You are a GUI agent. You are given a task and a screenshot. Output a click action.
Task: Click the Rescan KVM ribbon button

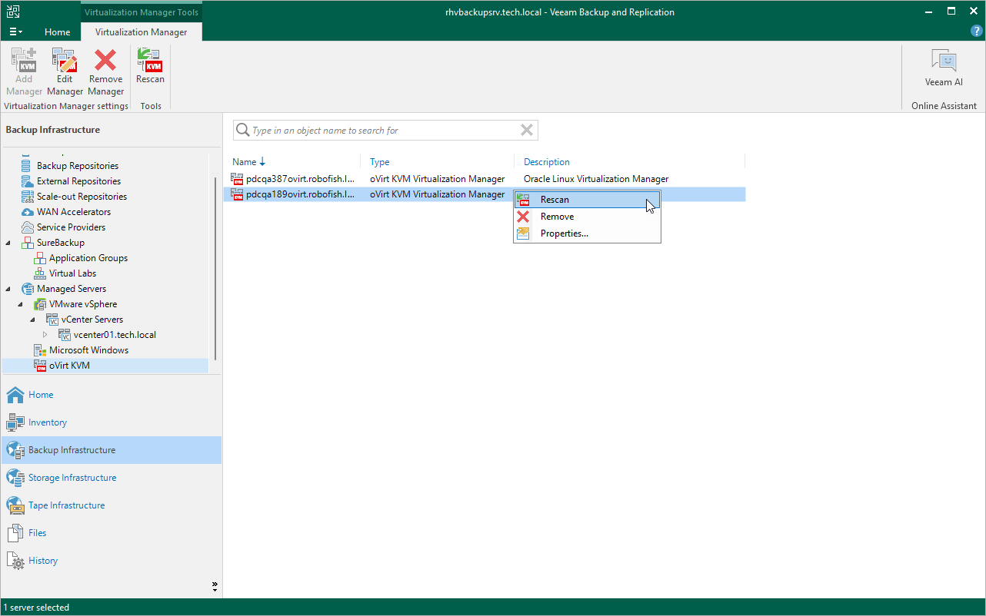pos(150,66)
